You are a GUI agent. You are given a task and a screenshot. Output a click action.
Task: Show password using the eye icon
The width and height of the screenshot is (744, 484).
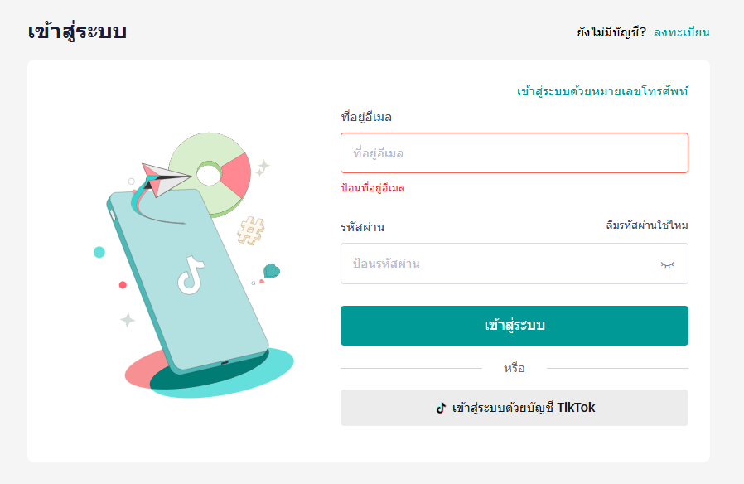[667, 264]
